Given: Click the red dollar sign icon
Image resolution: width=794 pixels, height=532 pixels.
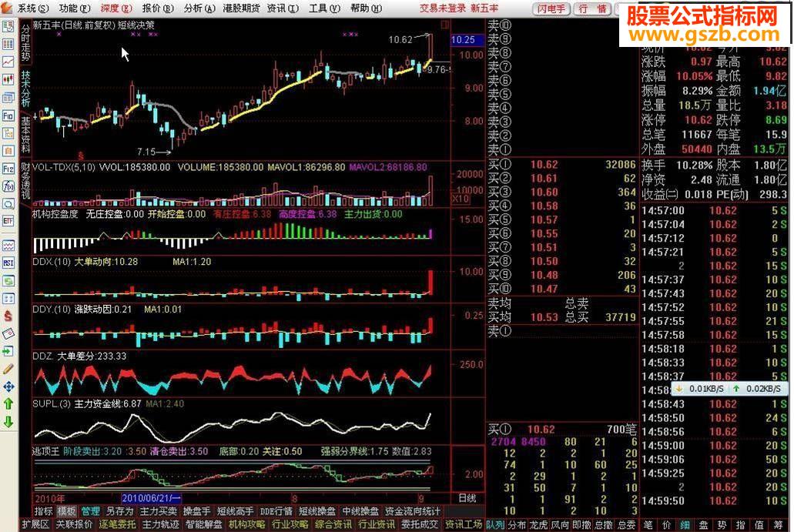Looking at the screenshot, I should tap(8, 316).
